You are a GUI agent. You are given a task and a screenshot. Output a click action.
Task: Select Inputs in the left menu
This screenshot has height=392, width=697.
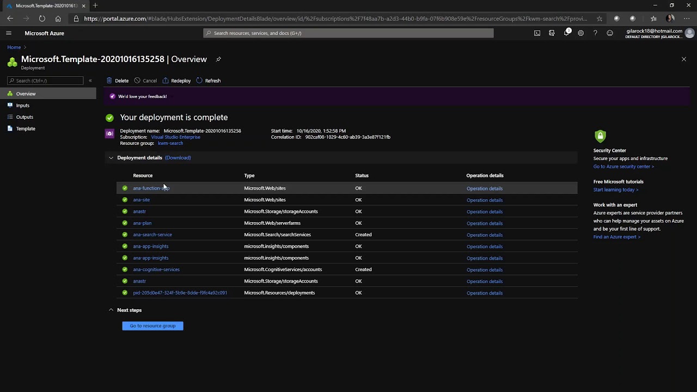click(x=22, y=106)
